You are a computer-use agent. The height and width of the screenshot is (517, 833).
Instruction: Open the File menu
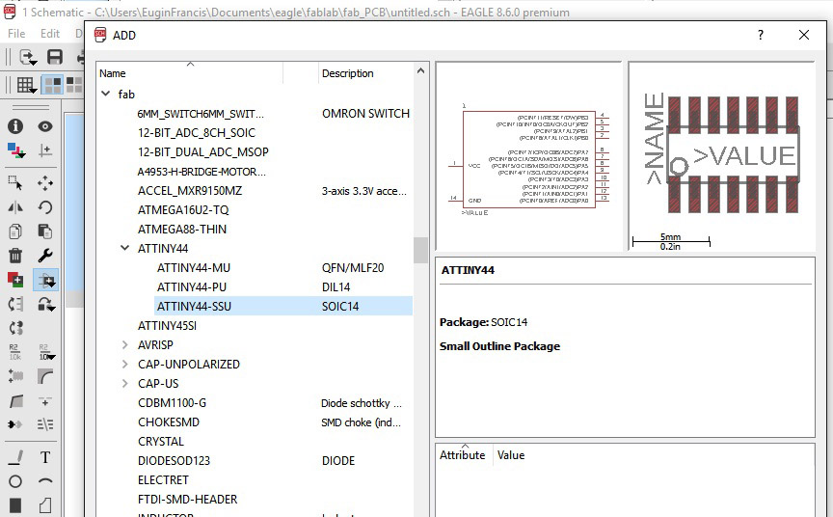[16, 34]
